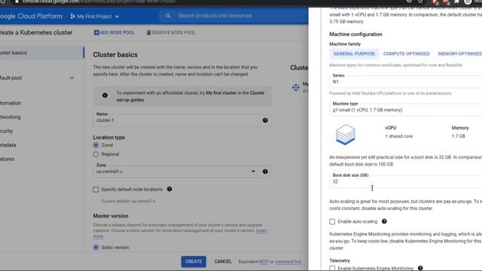
Task: Click the browser extensions puzzle icon
Action: [456, 2]
